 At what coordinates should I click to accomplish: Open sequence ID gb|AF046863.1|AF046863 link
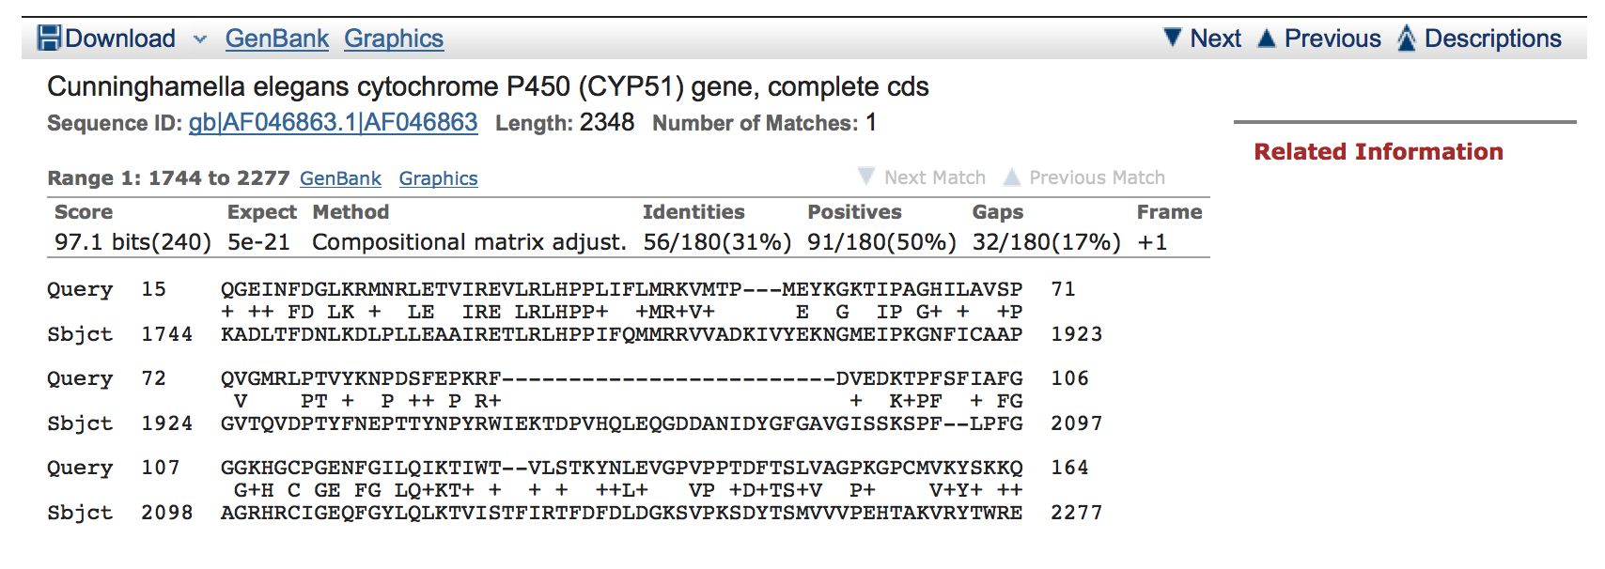[x=334, y=123]
